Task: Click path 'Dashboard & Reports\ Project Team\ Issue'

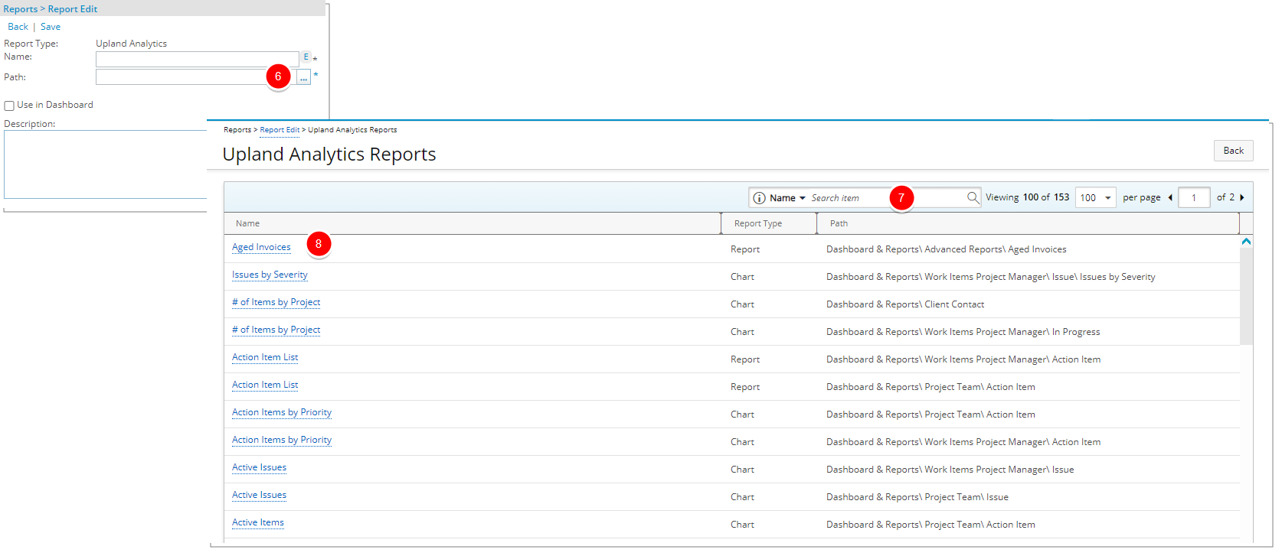Action: [917, 497]
